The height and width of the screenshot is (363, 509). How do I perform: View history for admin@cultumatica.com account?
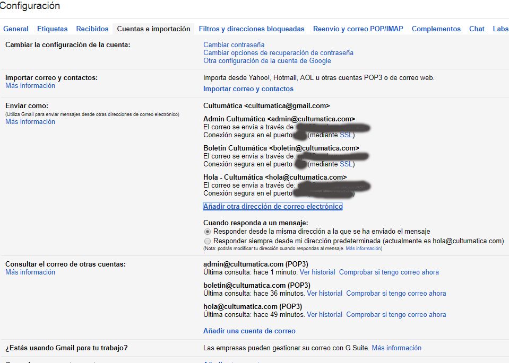tap(317, 272)
